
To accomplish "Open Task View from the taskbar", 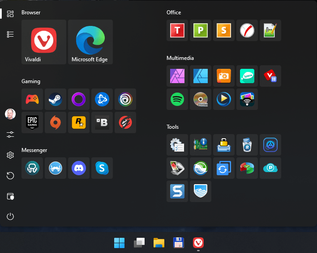I will click(x=139, y=243).
